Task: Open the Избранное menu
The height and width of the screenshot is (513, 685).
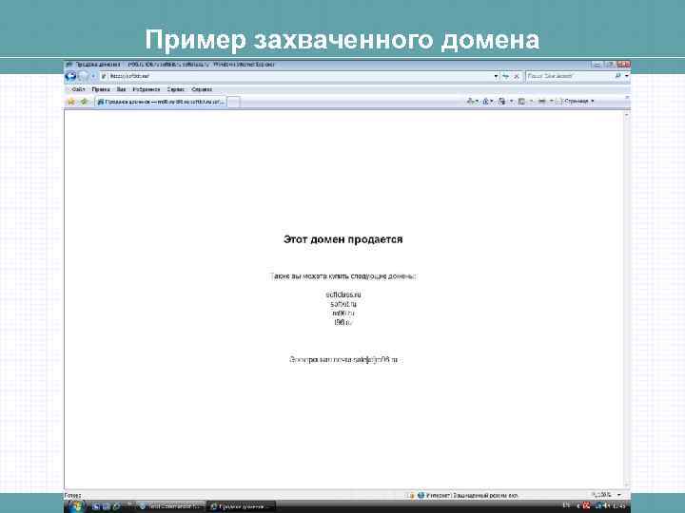Action: coord(147,89)
